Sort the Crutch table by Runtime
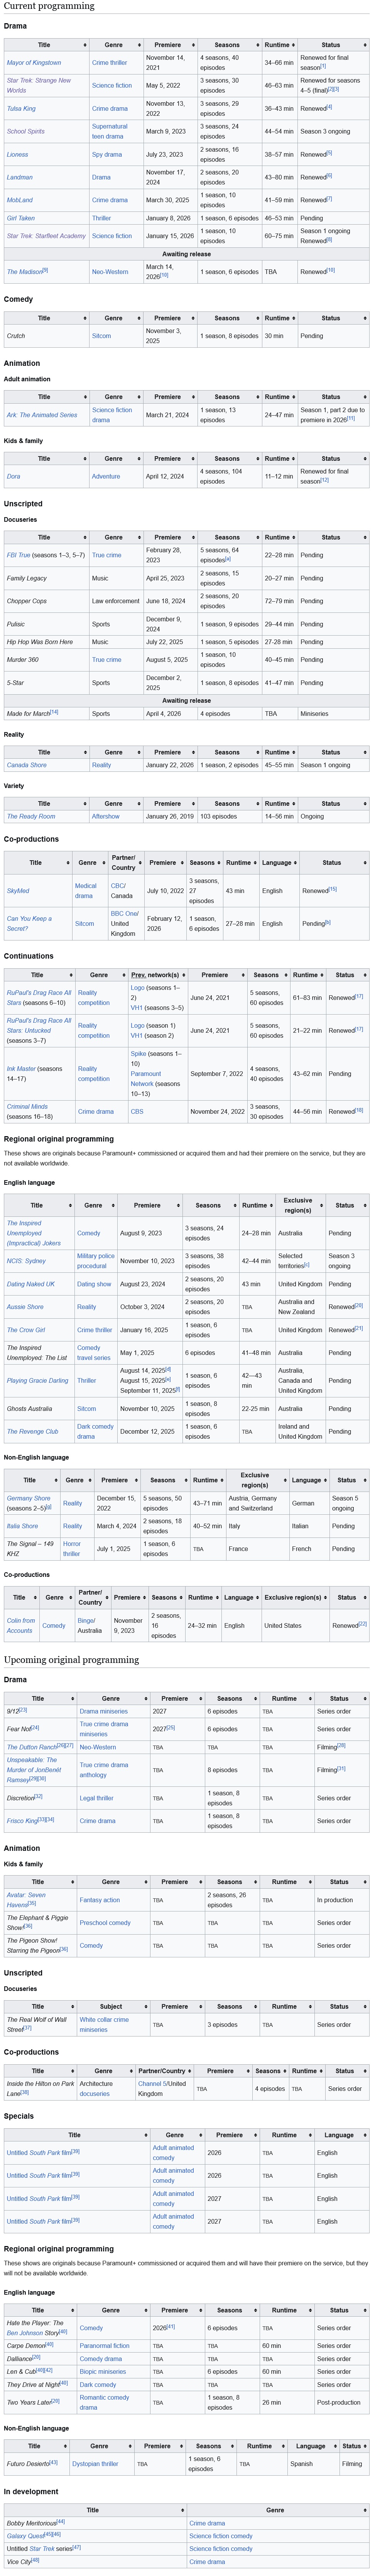 point(281,318)
